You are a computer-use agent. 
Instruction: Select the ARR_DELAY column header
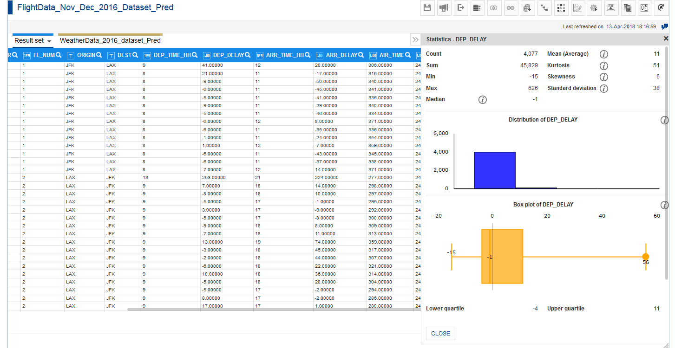click(341, 55)
